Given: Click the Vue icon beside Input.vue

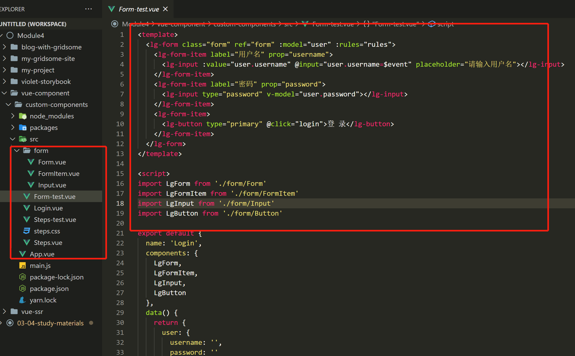Looking at the screenshot, I should pos(31,185).
